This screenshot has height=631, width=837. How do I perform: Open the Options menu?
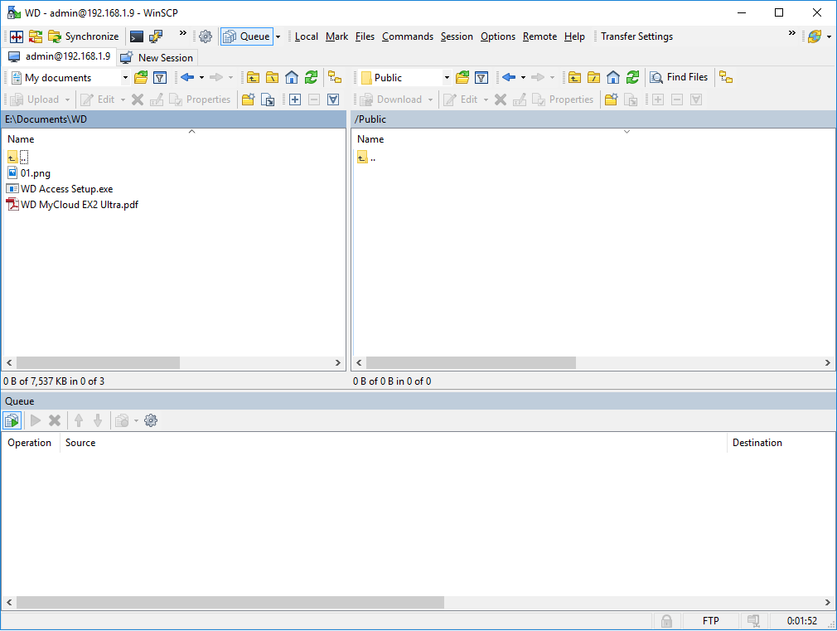[x=498, y=36]
